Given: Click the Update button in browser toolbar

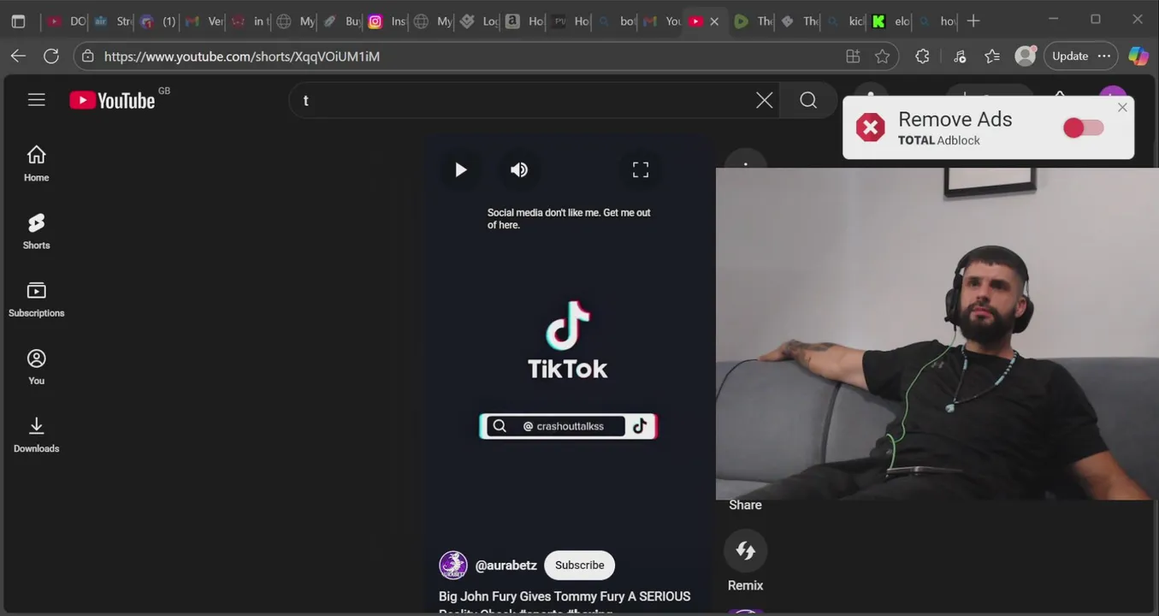Looking at the screenshot, I should point(1070,56).
